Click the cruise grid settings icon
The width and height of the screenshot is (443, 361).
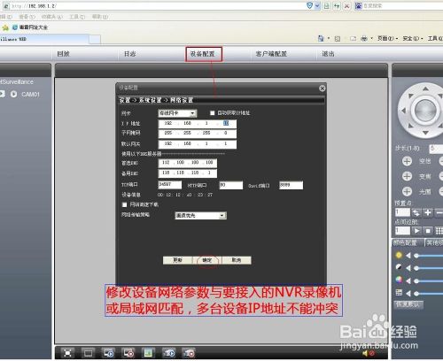click(439, 231)
